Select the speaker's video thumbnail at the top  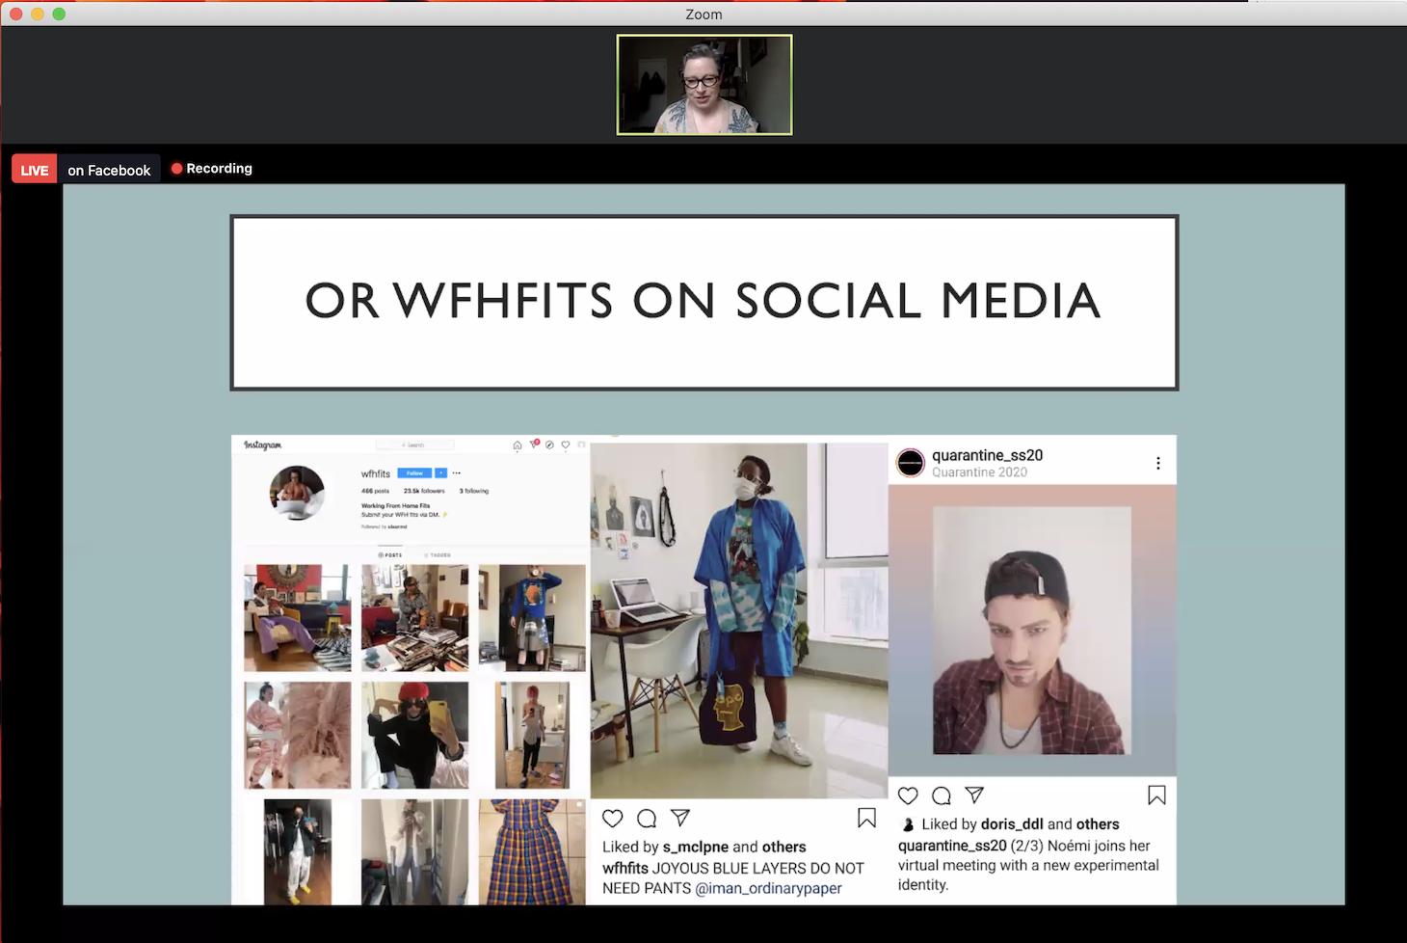tap(704, 85)
